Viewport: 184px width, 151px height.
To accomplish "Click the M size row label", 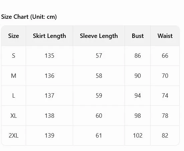I will pos(13,76).
